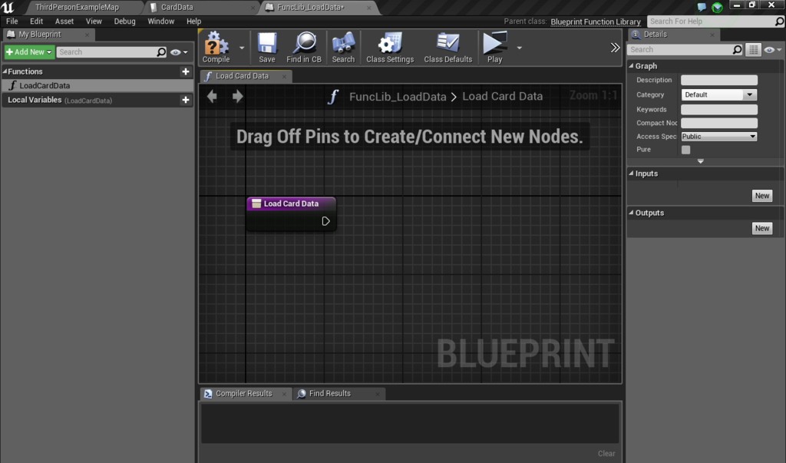Collapse the Graph section in Details
Viewport: 786px width, 463px height.
pos(632,66)
